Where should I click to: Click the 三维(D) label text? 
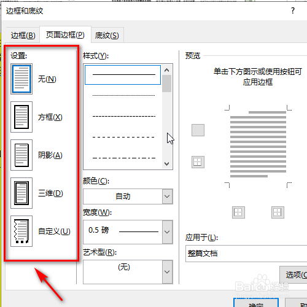tap(50, 193)
